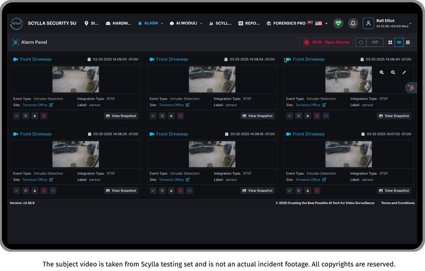View Snapshot for the 14:07:53 alarm
The image size is (425, 271).
click(394, 191)
